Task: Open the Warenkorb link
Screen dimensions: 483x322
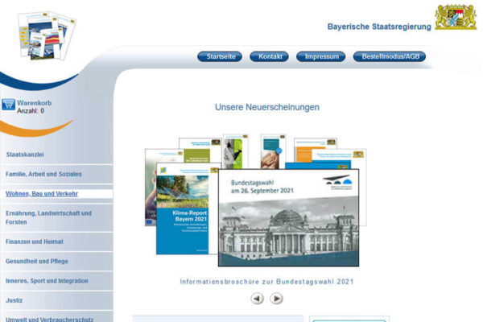Action: click(34, 103)
